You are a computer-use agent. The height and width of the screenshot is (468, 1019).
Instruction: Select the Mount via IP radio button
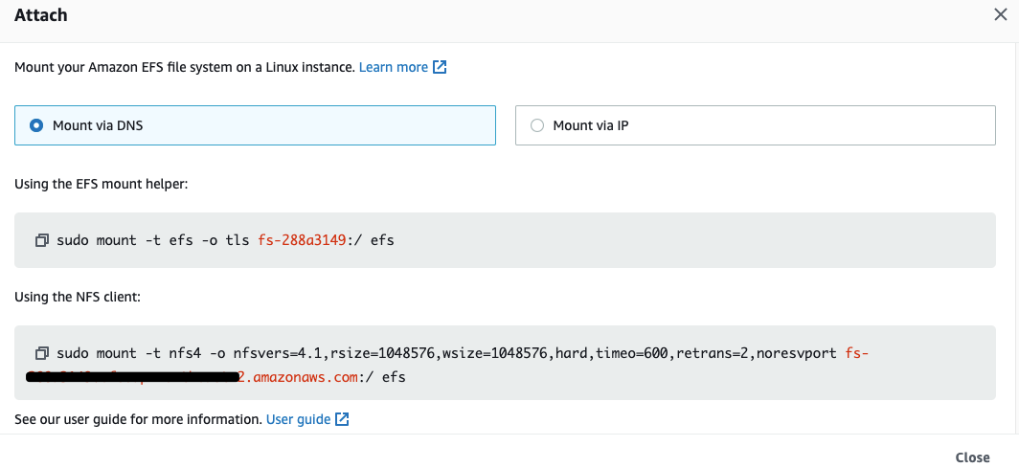click(536, 125)
